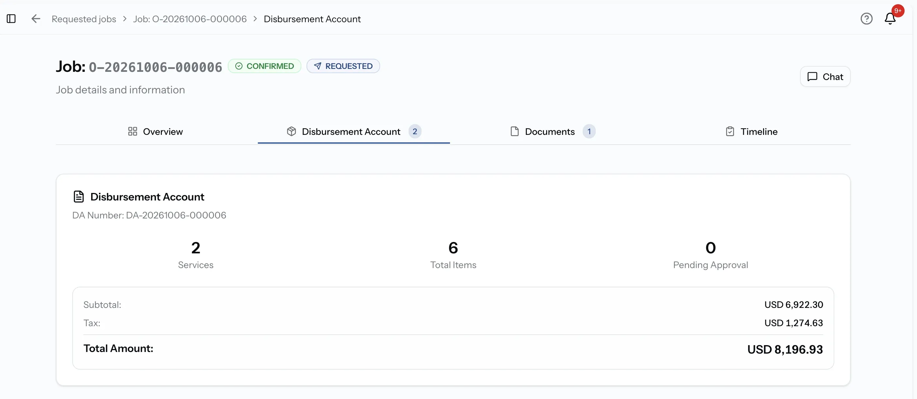Click the back arrow icon
The image size is (917, 399).
(x=36, y=19)
